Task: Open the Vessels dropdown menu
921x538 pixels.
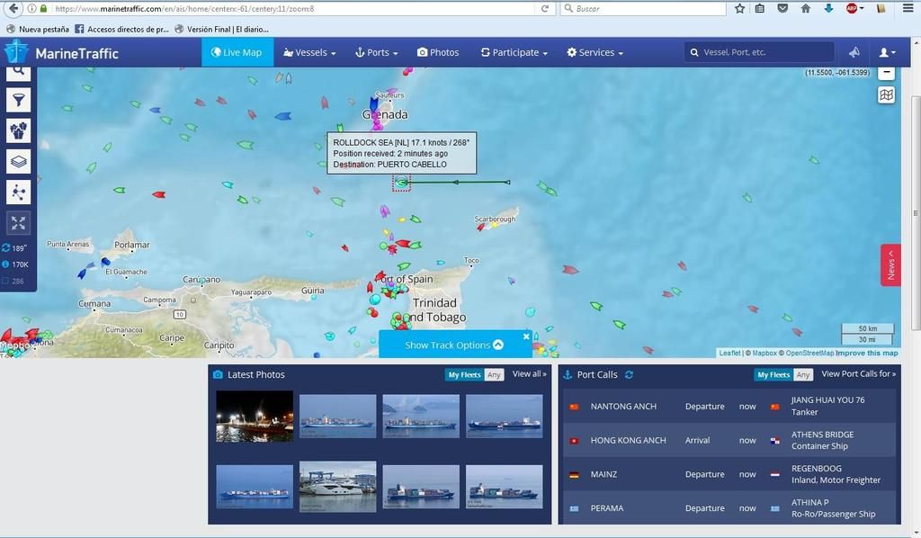Action: pyautogui.click(x=309, y=52)
